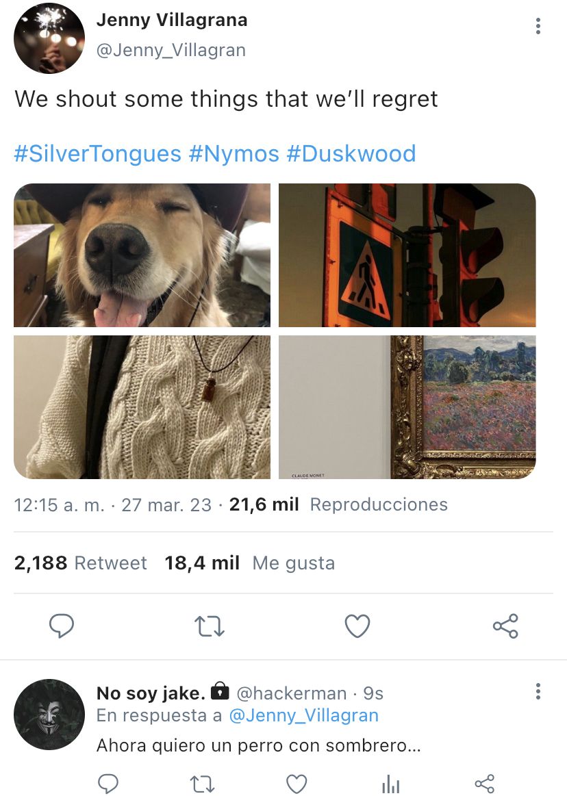Open the #Duskwood hashtag
The height and width of the screenshot is (796, 567).
tap(351, 154)
